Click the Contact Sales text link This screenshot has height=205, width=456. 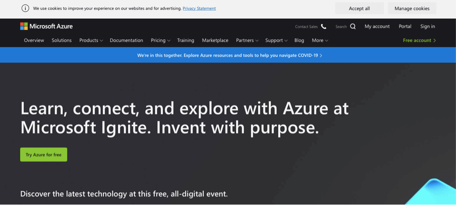(306, 27)
